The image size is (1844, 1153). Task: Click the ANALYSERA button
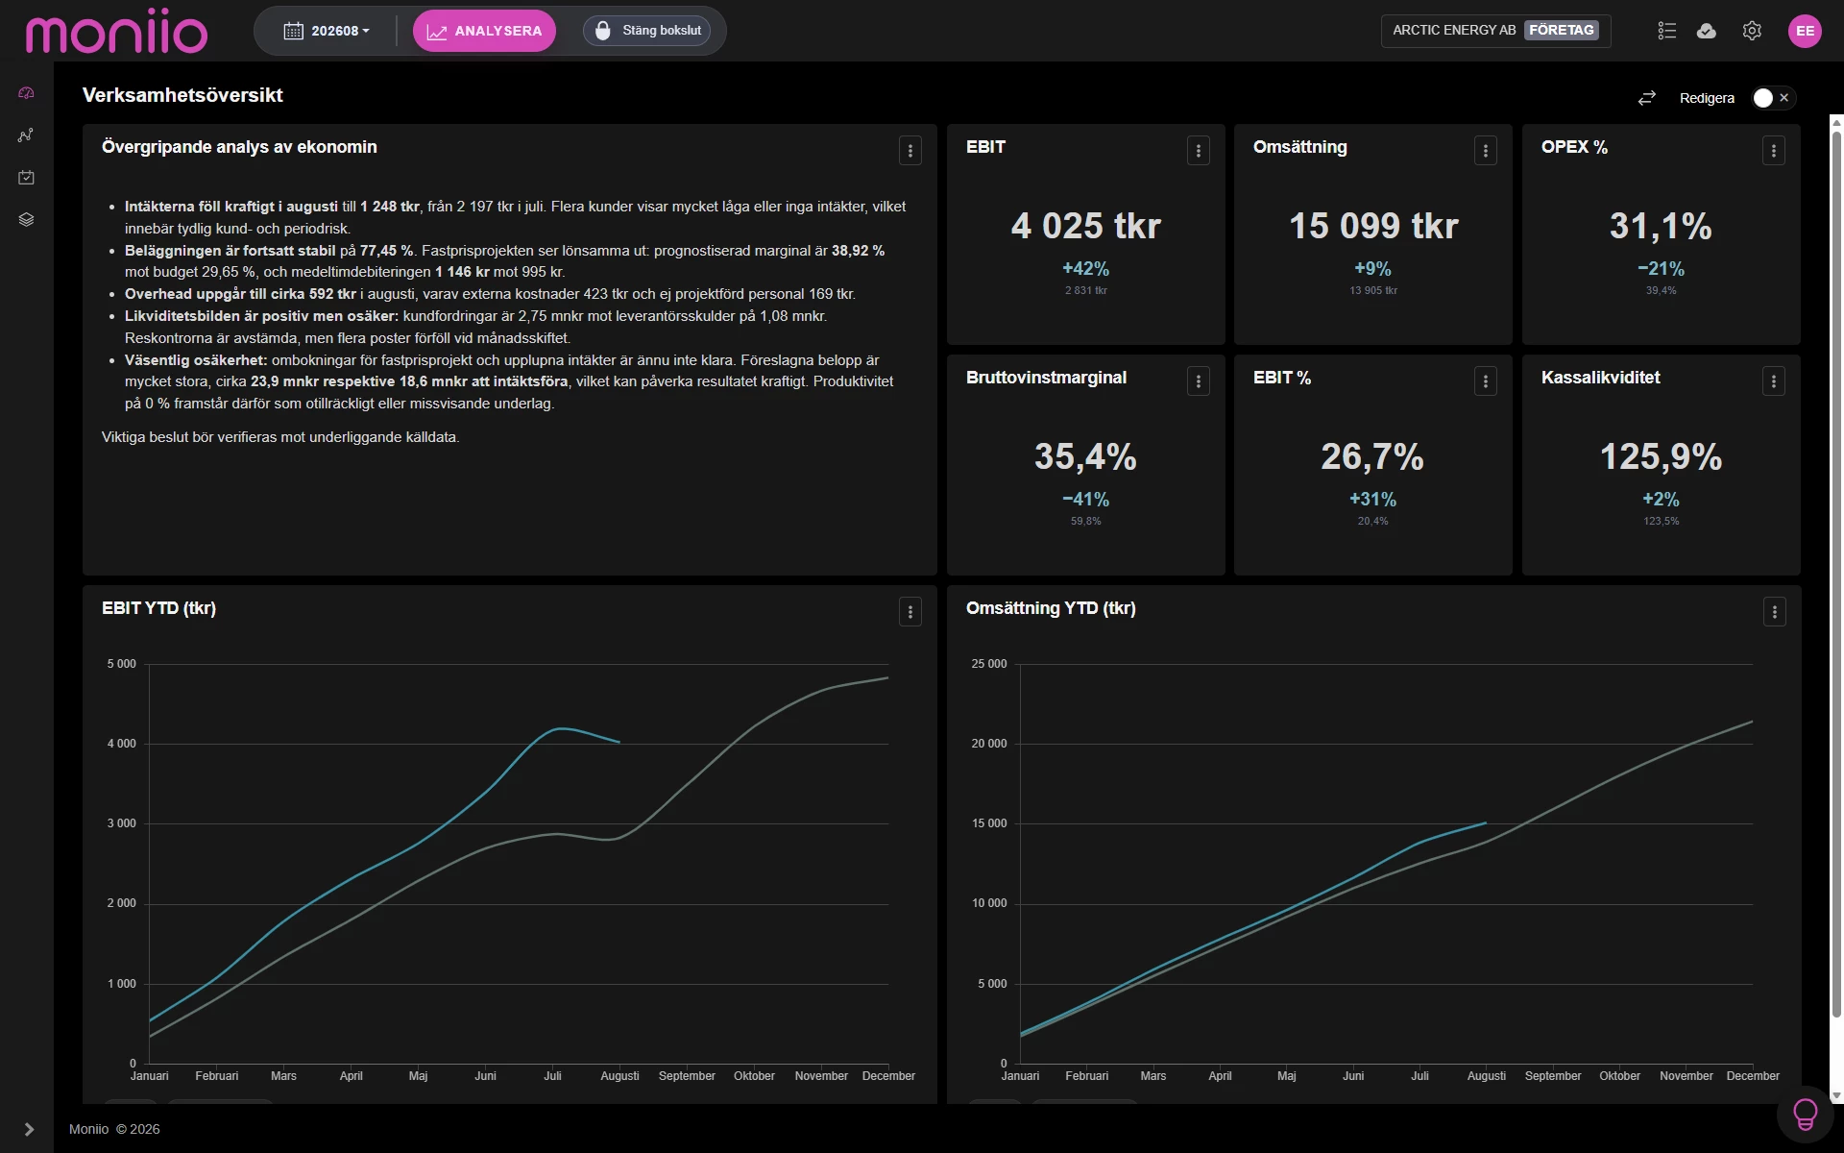click(484, 31)
